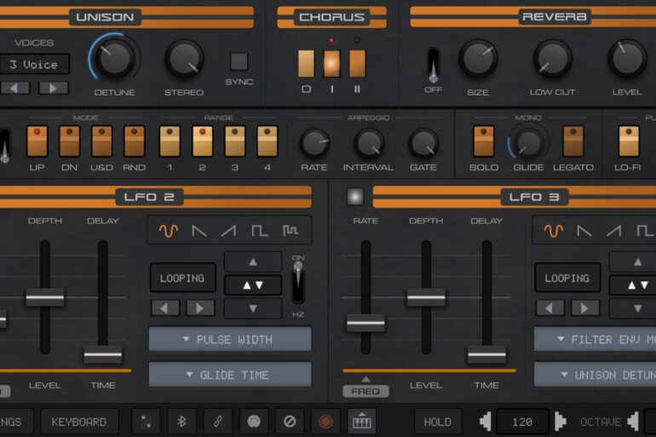Click the Hold button

point(438,422)
